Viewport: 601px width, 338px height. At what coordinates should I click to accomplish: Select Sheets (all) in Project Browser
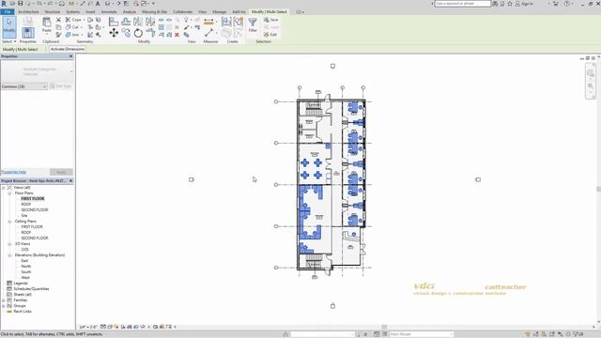pyautogui.click(x=23, y=295)
